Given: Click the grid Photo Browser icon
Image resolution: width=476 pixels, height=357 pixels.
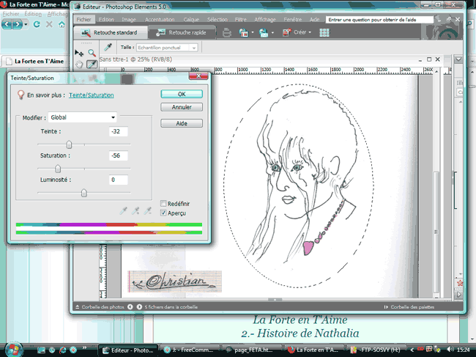Looking at the screenshot, I should tap(324, 32).
